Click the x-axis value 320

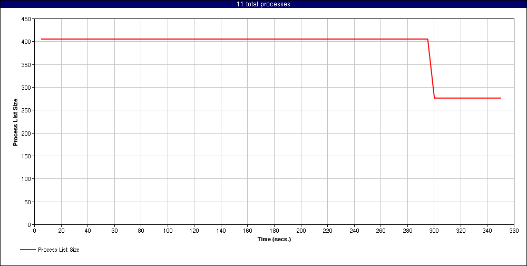(461, 231)
